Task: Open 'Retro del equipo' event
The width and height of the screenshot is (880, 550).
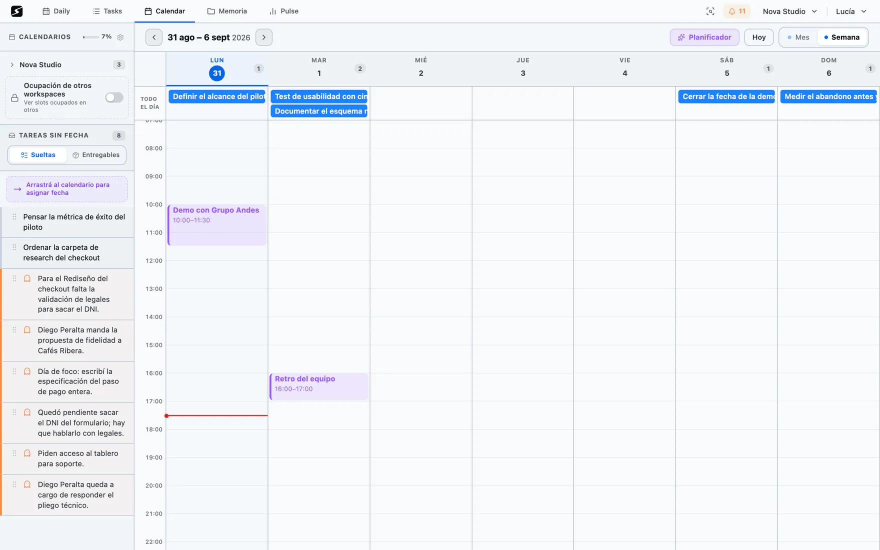Action: point(319,386)
